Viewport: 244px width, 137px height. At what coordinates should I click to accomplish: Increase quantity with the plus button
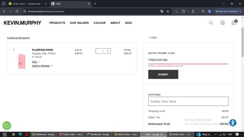coord(108,51)
